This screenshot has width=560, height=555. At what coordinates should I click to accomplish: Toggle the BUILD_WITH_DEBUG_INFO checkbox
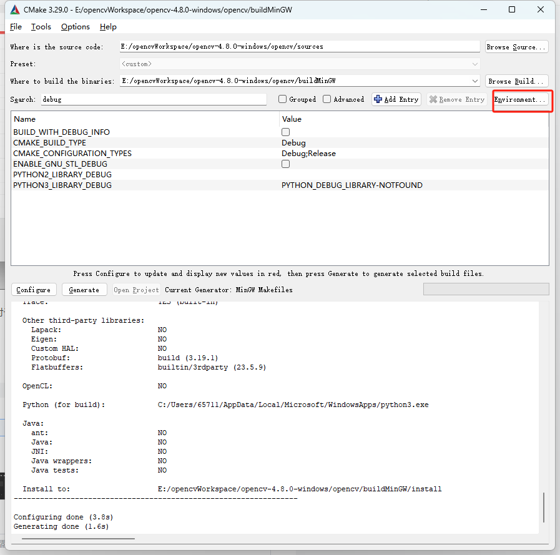pyautogui.click(x=285, y=132)
